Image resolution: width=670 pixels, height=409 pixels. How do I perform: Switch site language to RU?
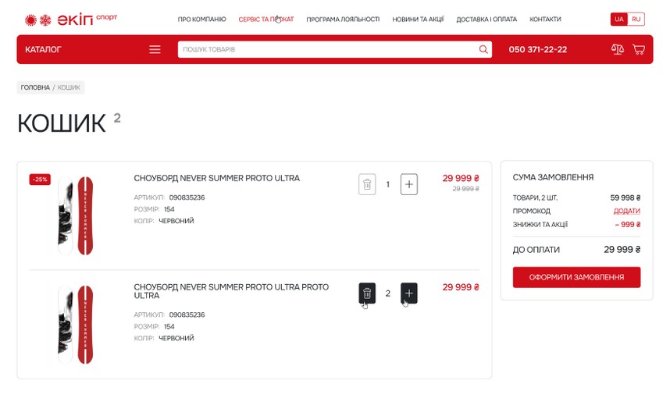coord(636,20)
